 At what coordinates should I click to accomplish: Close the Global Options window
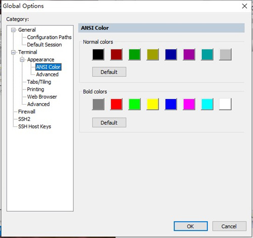click(x=244, y=6)
